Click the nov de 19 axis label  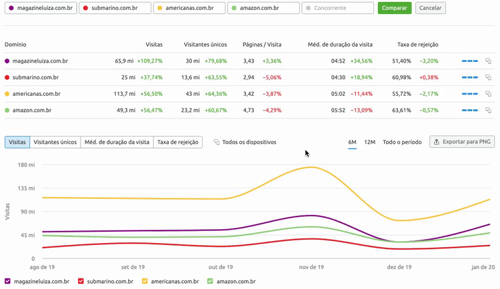pos(311,267)
